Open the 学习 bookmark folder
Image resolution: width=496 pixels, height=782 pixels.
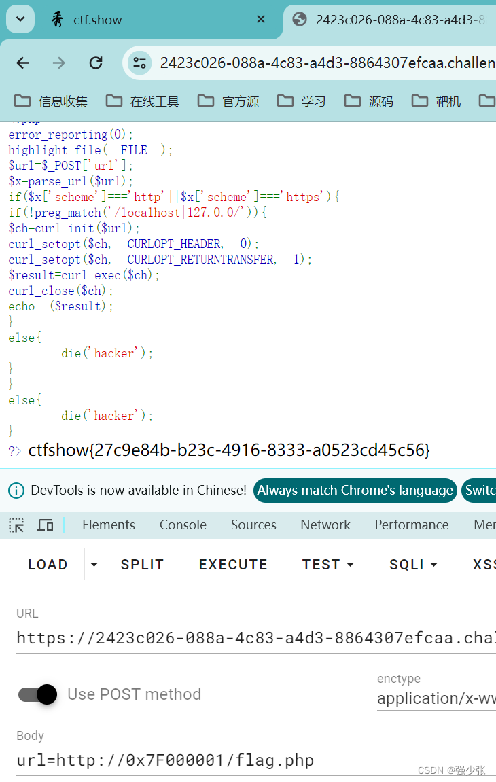click(x=301, y=102)
